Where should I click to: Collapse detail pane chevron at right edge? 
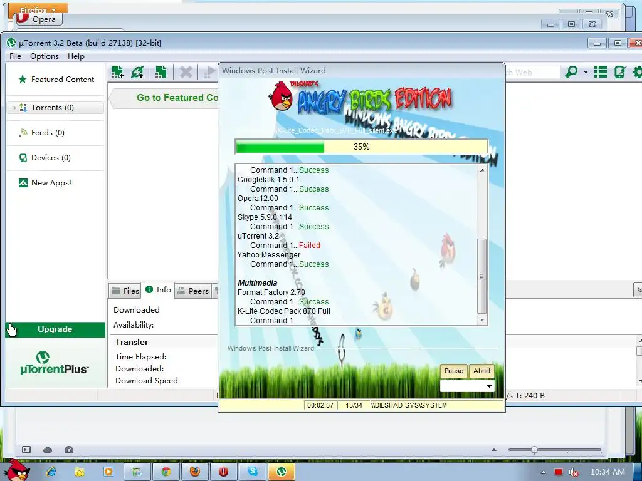point(638,289)
